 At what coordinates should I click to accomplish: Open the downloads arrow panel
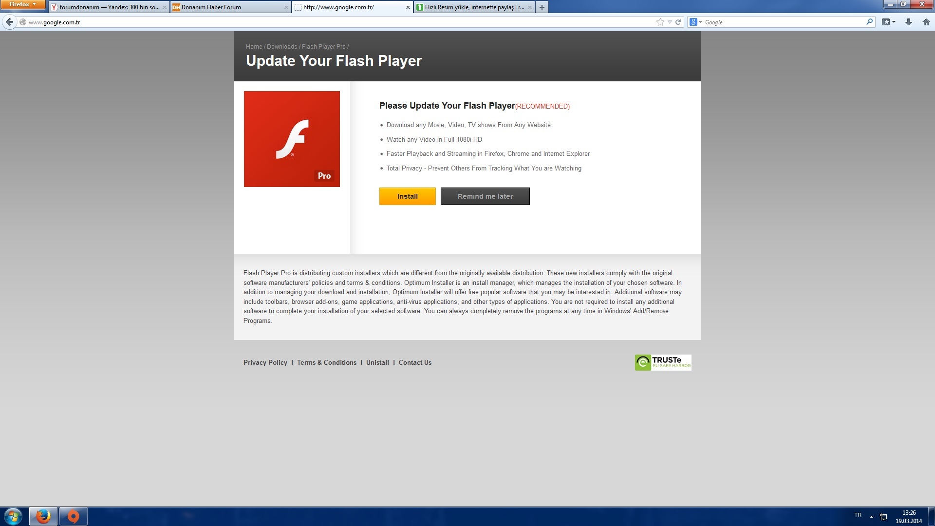908,22
